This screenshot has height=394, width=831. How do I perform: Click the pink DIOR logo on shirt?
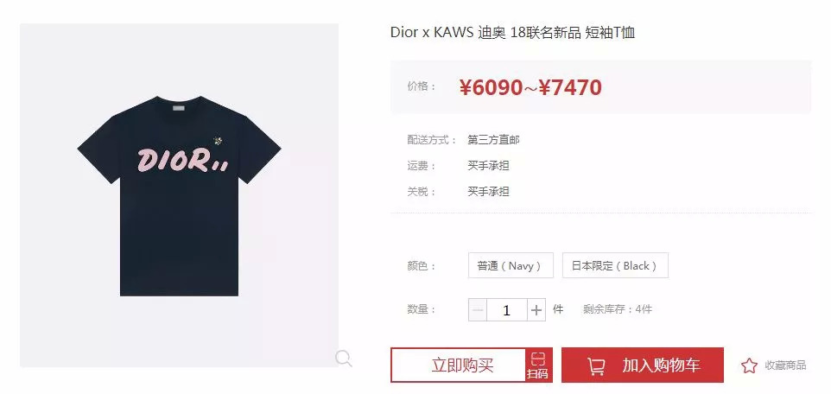pos(183,160)
